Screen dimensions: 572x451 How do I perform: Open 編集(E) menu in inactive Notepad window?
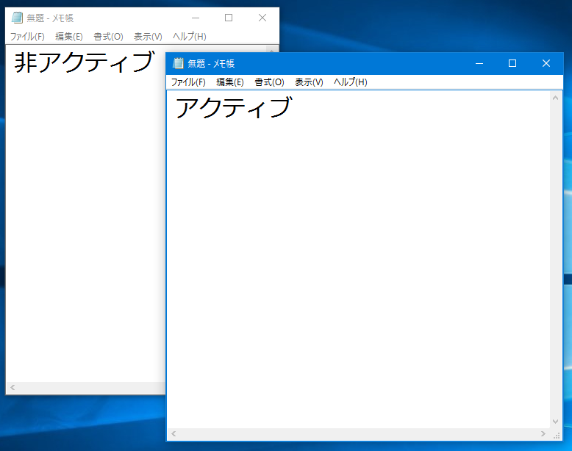(69, 37)
